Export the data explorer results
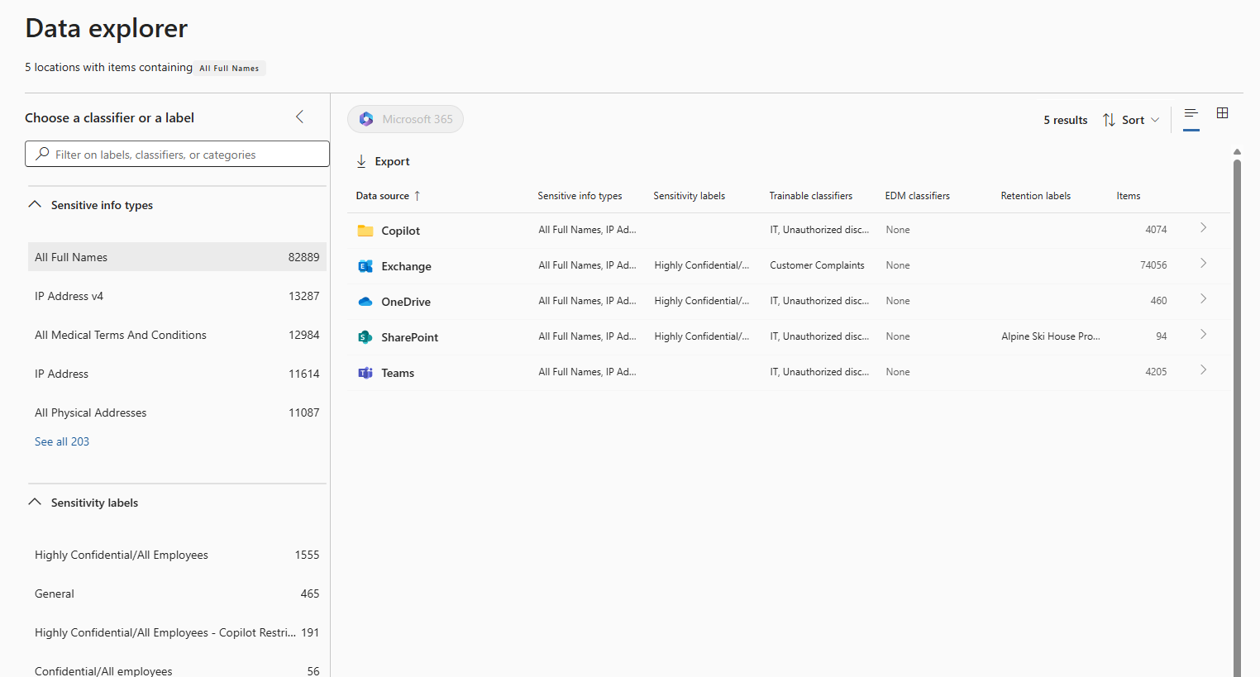This screenshot has width=1260, height=677. (x=383, y=161)
